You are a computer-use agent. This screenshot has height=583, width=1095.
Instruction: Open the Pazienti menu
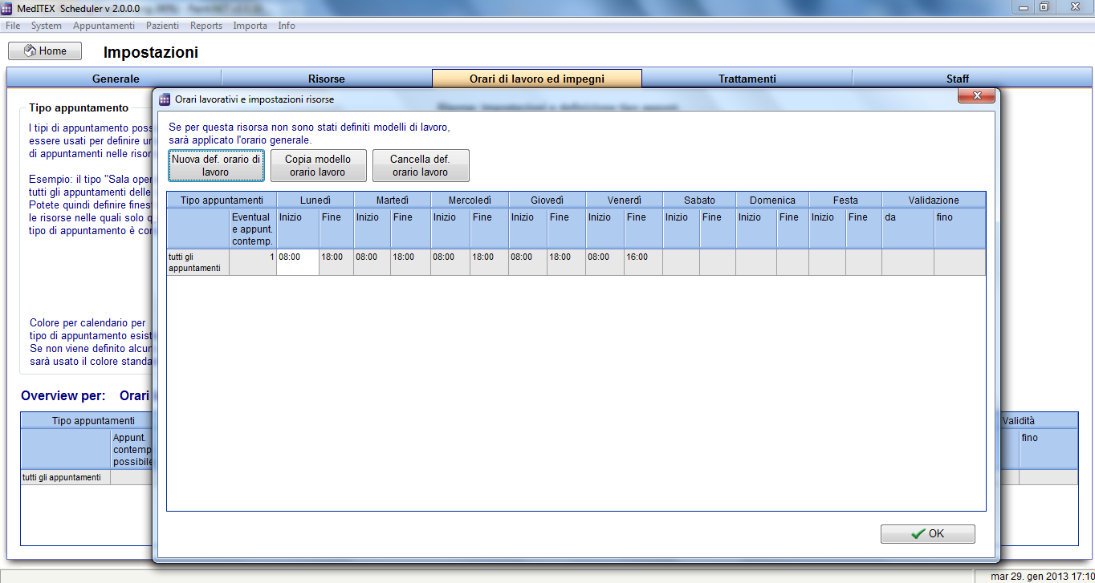point(162,26)
